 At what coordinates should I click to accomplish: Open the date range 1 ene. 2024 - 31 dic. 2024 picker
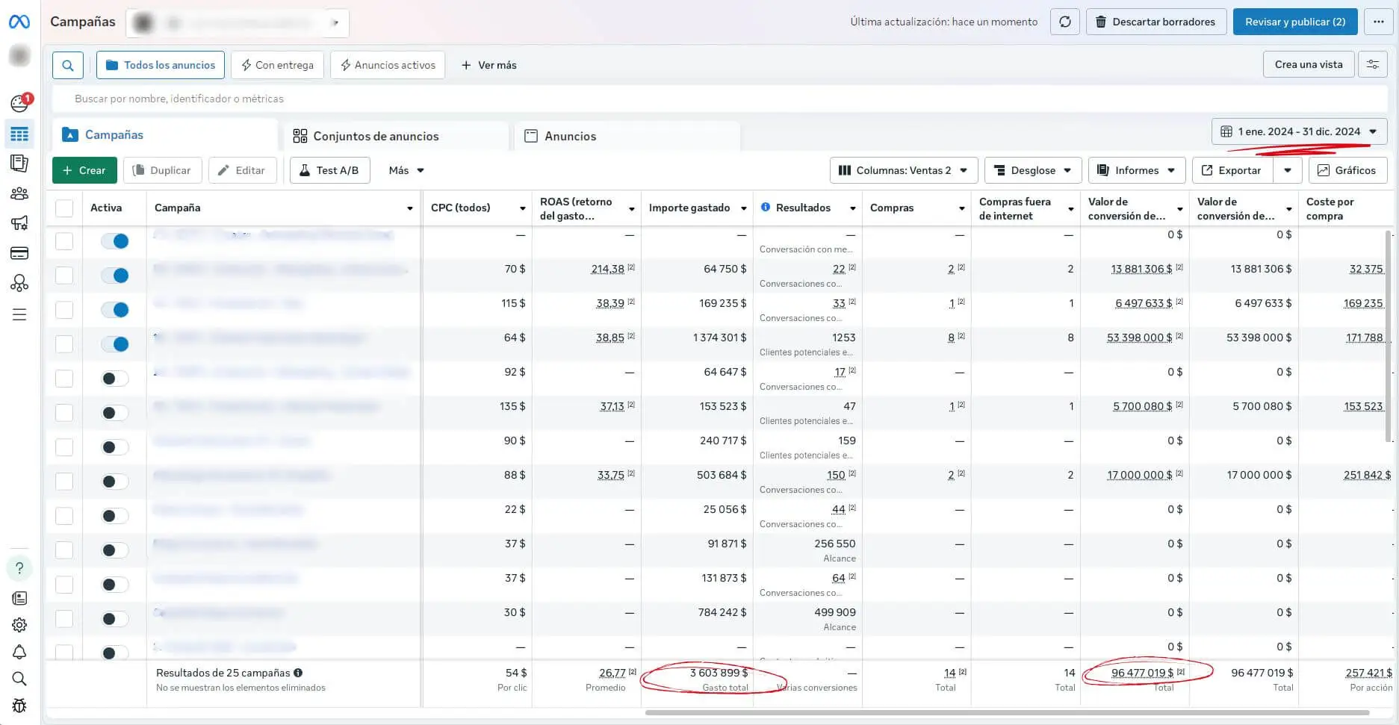coord(1299,131)
